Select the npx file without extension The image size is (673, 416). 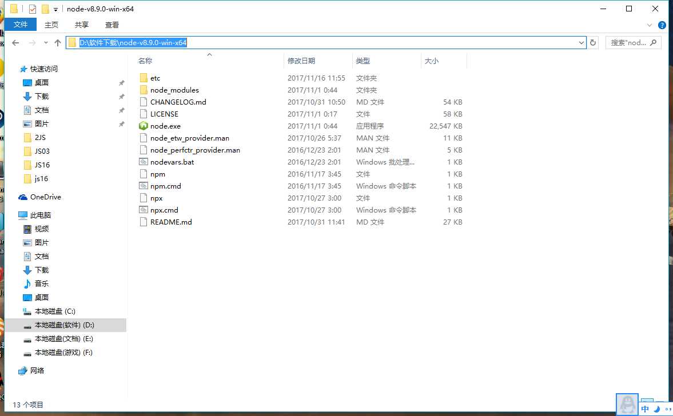pos(156,198)
